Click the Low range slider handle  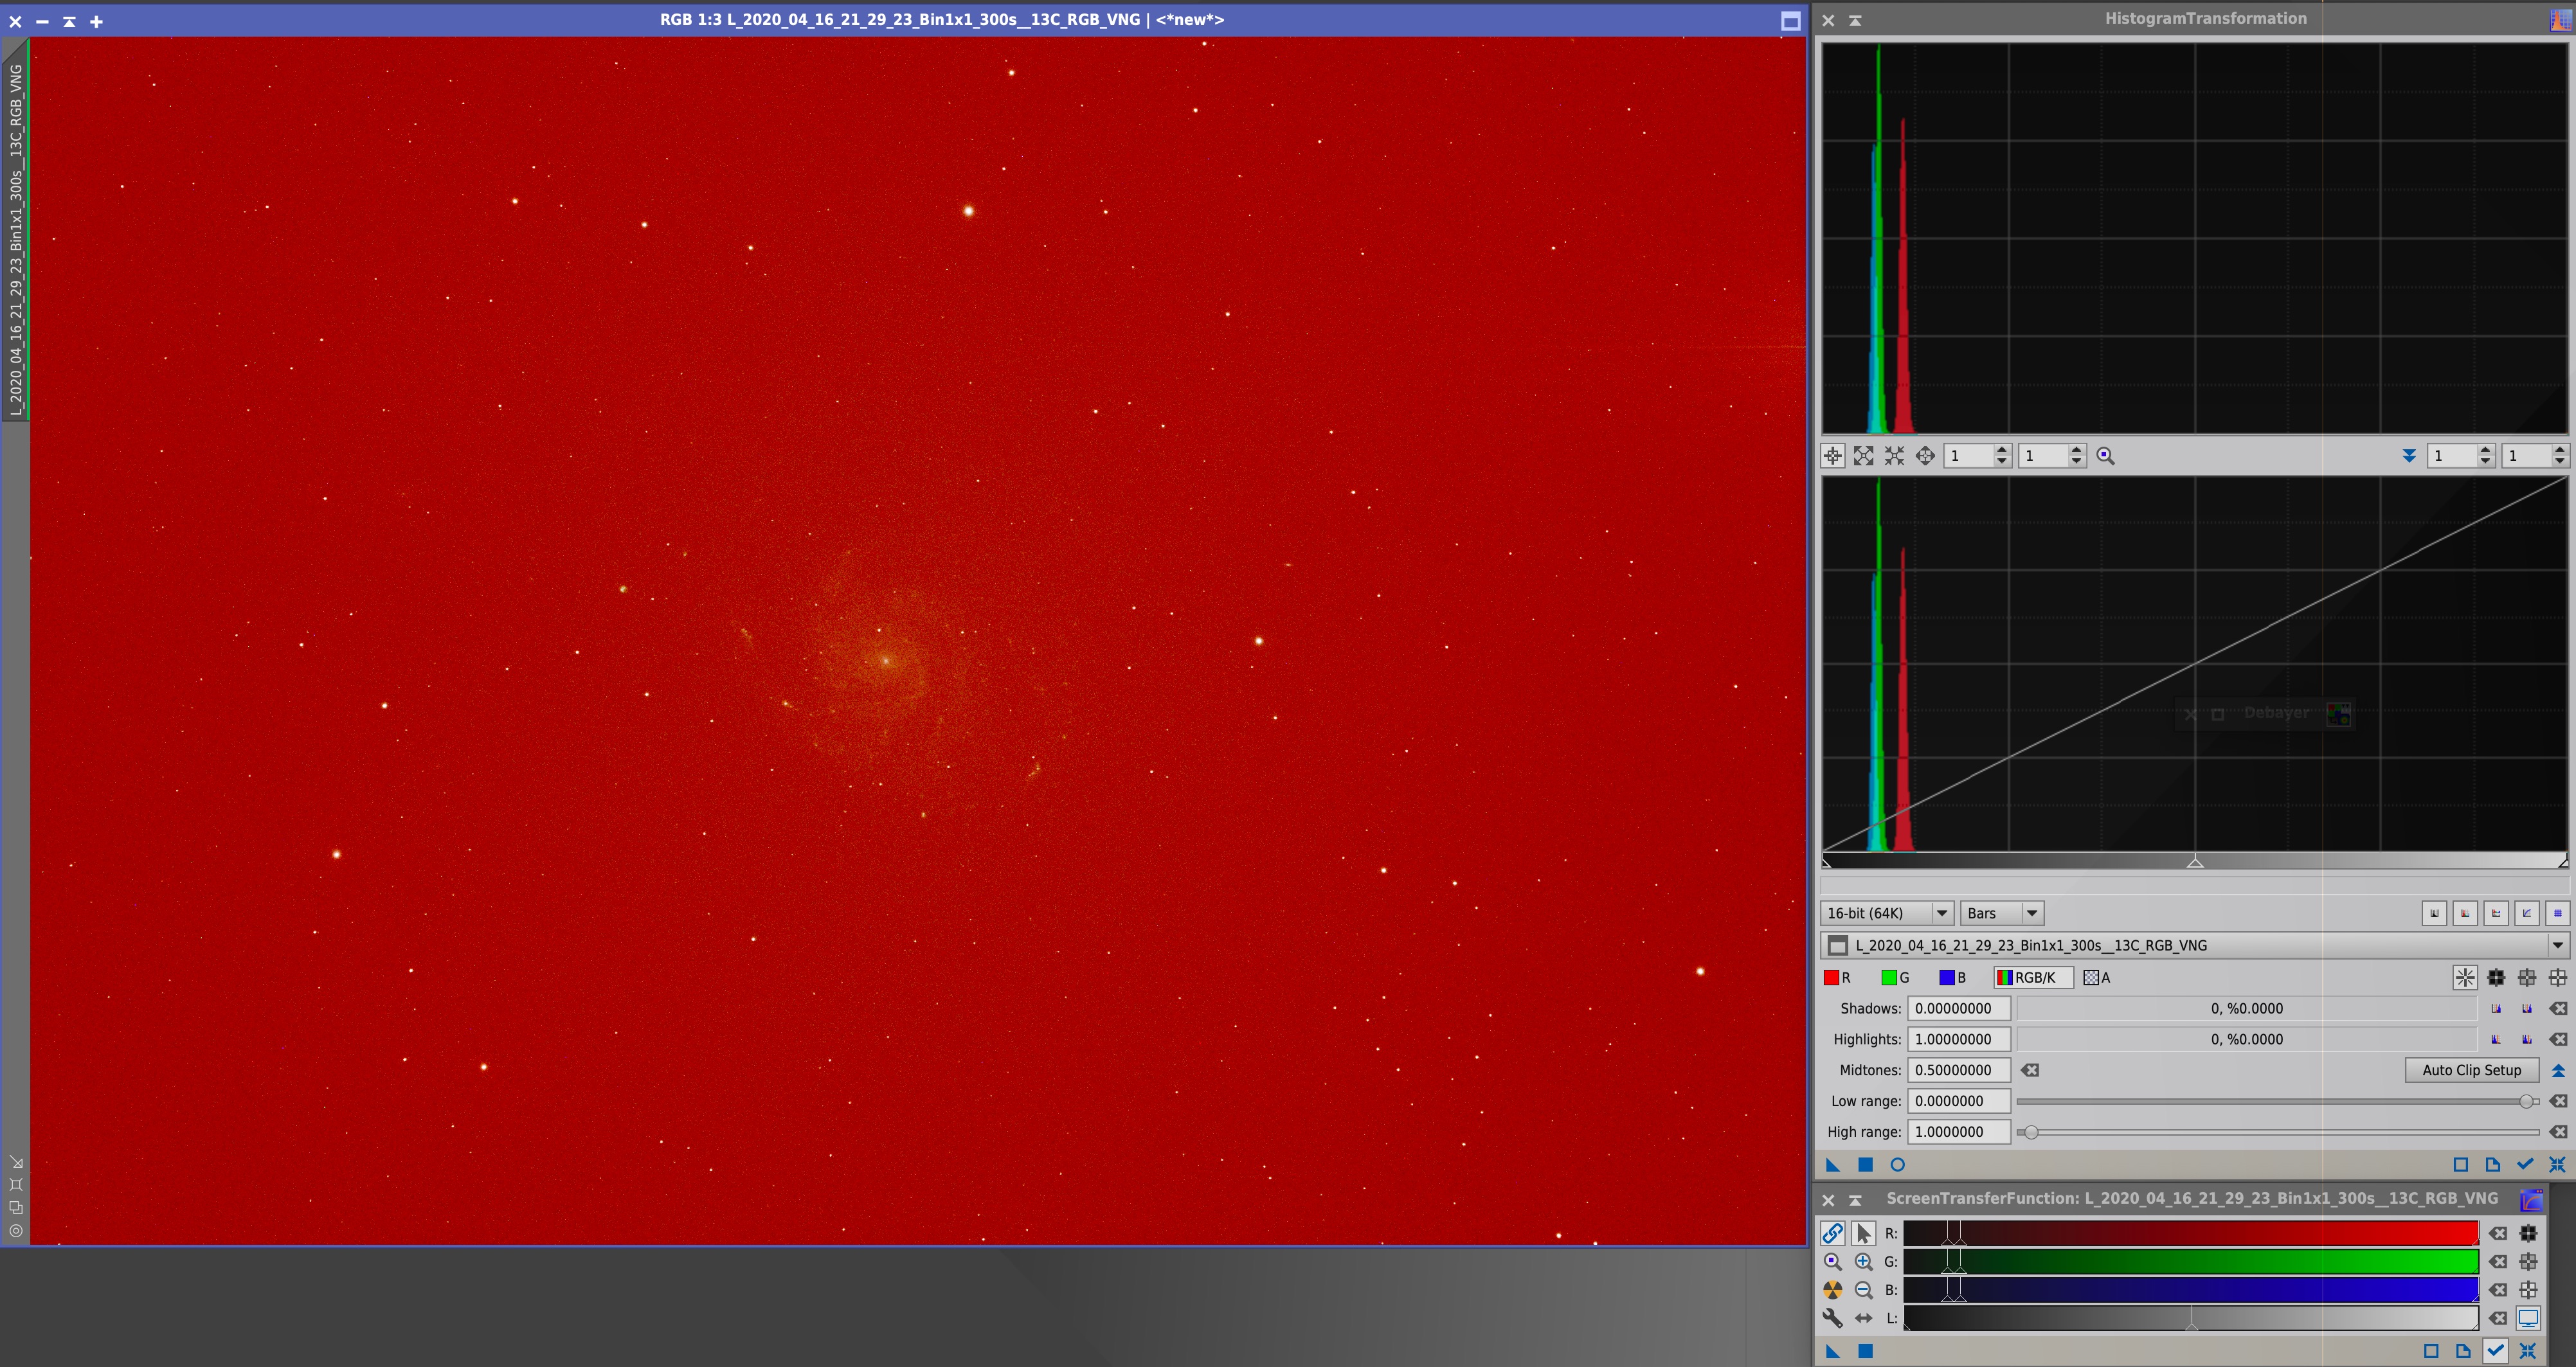pos(2527,1101)
